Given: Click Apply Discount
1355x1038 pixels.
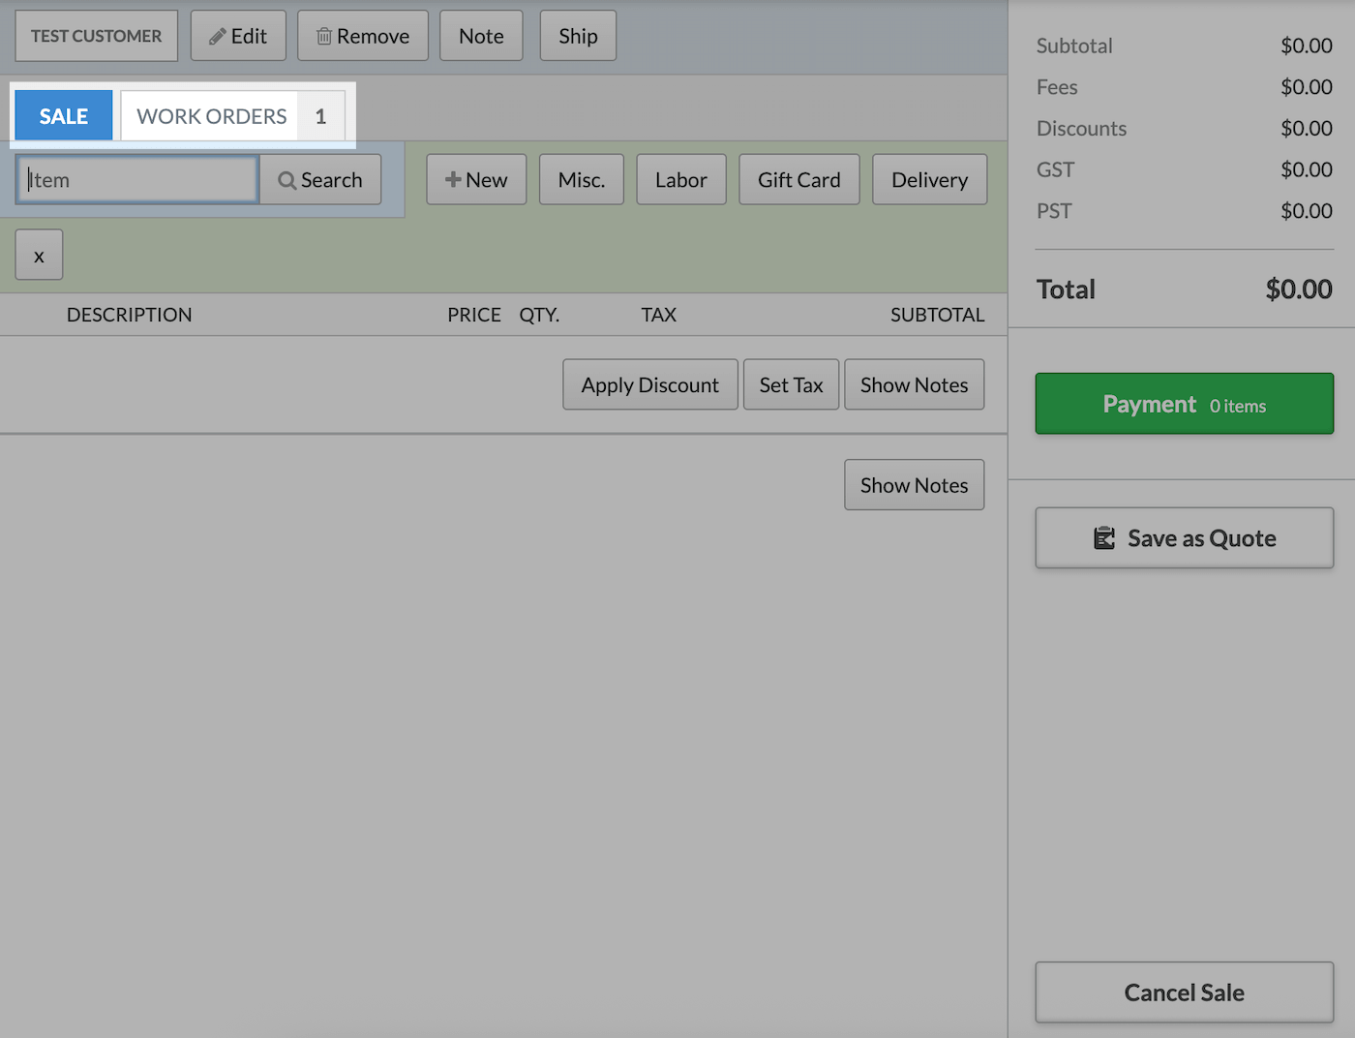Looking at the screenshot, I should click(650, 385).
